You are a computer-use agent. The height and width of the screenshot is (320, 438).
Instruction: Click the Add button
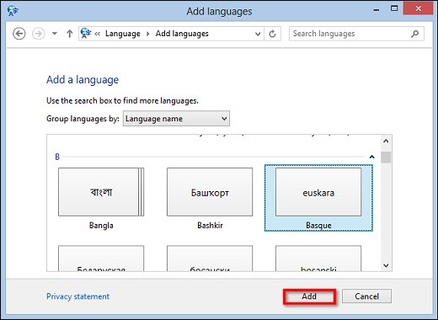309,296
